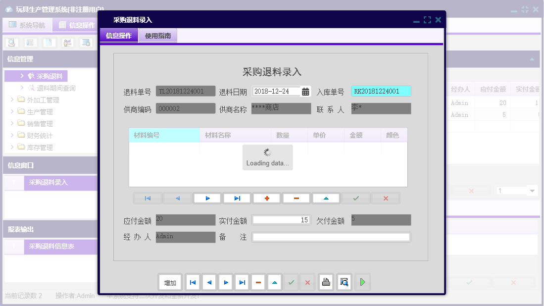
Task: Click inside the 实付金额 input field
Action: [x=281, y=219]
